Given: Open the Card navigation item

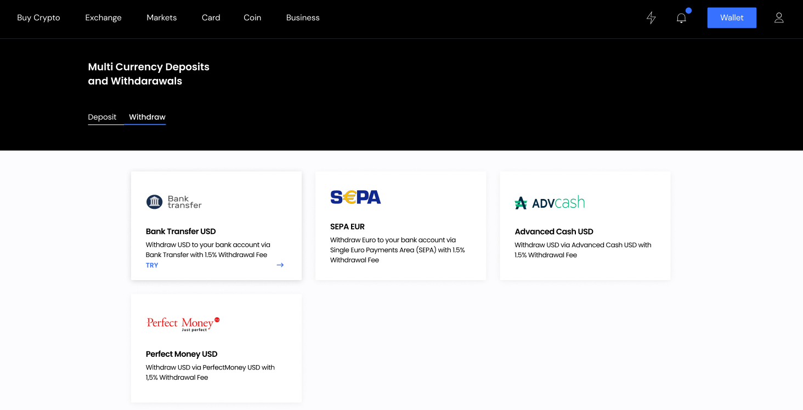Looking at the screenshot, I should click(211, 18).
